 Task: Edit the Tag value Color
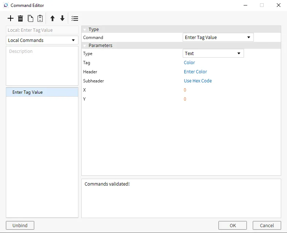pyautogui.click(x=189, y=63)
